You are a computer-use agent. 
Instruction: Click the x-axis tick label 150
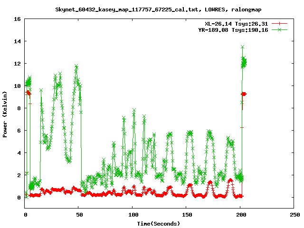click(187, 215)
